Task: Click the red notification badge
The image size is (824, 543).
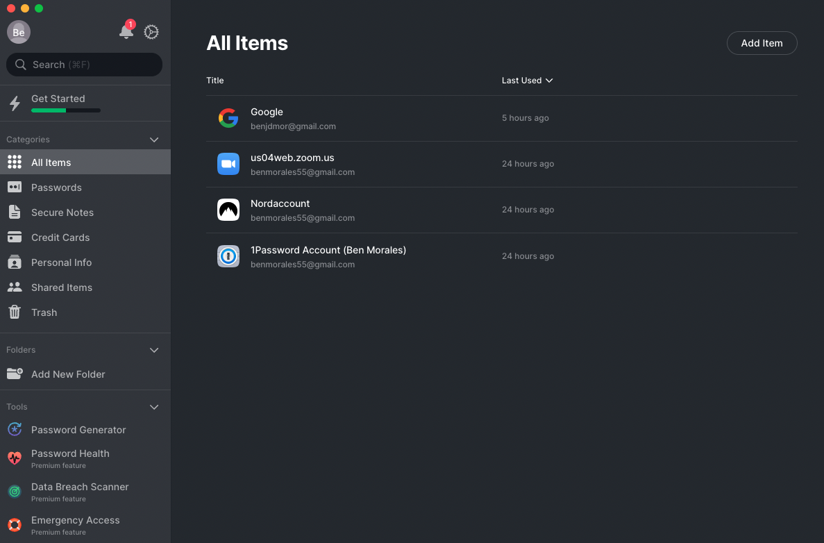Action: pyautogui.click(x=131, y=24)
